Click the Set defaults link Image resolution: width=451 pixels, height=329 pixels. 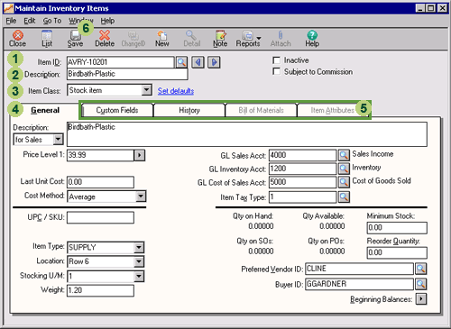click(176, 91)
